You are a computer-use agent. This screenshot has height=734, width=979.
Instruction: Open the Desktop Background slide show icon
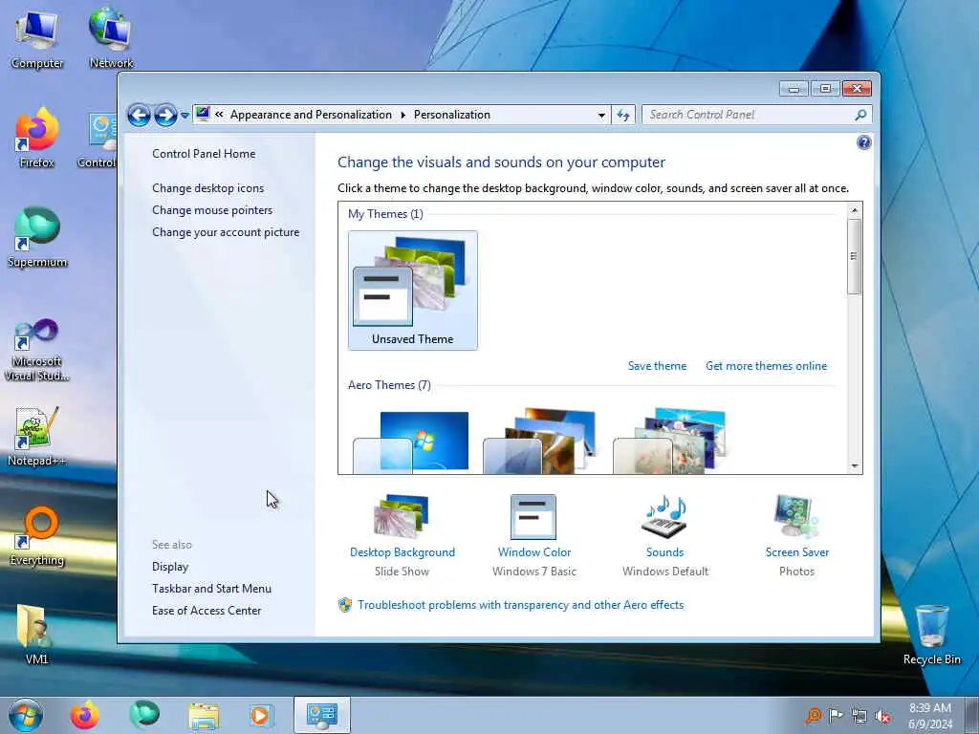click(x=402, y=516)
